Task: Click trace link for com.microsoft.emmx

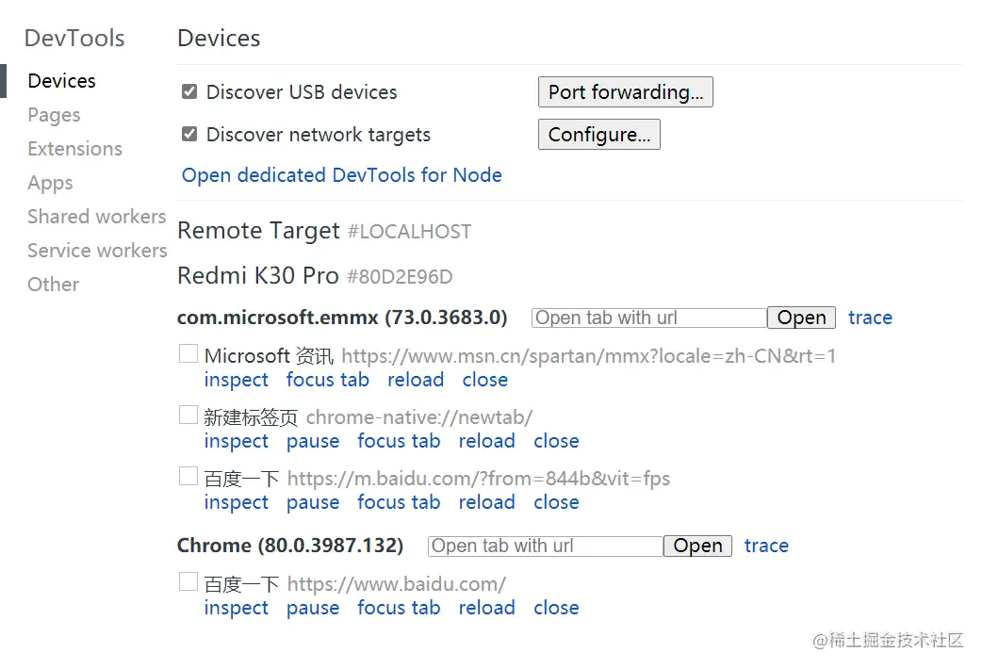Action: (870, 318)
